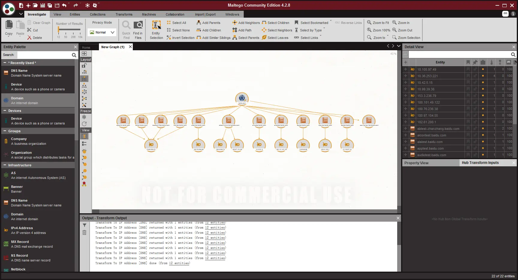Click the redo arrow in the title bar
The image size is (518, 280).
coord(76,5)
